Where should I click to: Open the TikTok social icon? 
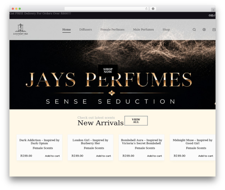click(214, 15)
